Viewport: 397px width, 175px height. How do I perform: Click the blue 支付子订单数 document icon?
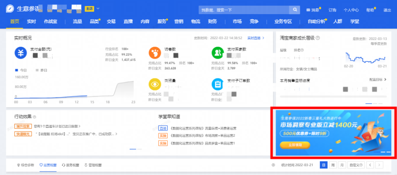(x=218, y=85)
